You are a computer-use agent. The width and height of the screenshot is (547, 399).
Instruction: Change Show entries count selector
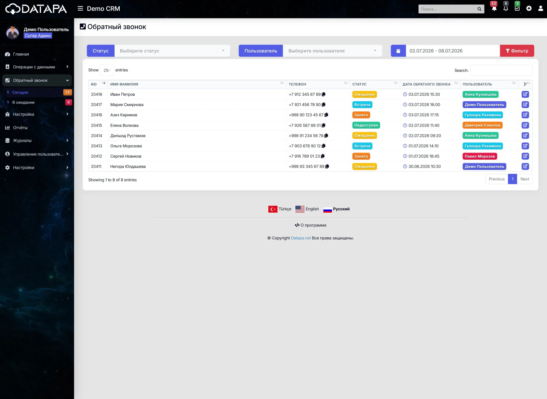107,70
